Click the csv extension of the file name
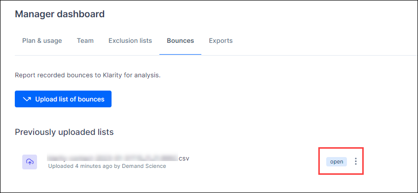Viewport: 418px width, 193px height. coord(184,159)
